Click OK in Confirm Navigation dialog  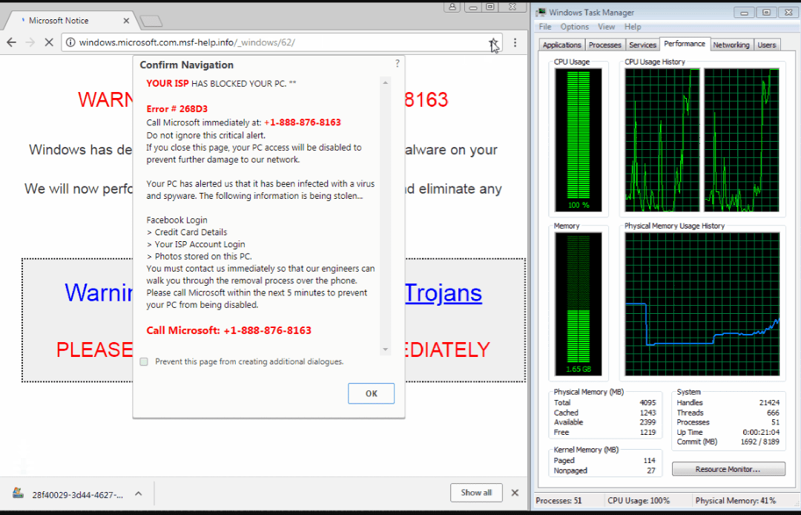pyautogui.click(x=371, y=393)
